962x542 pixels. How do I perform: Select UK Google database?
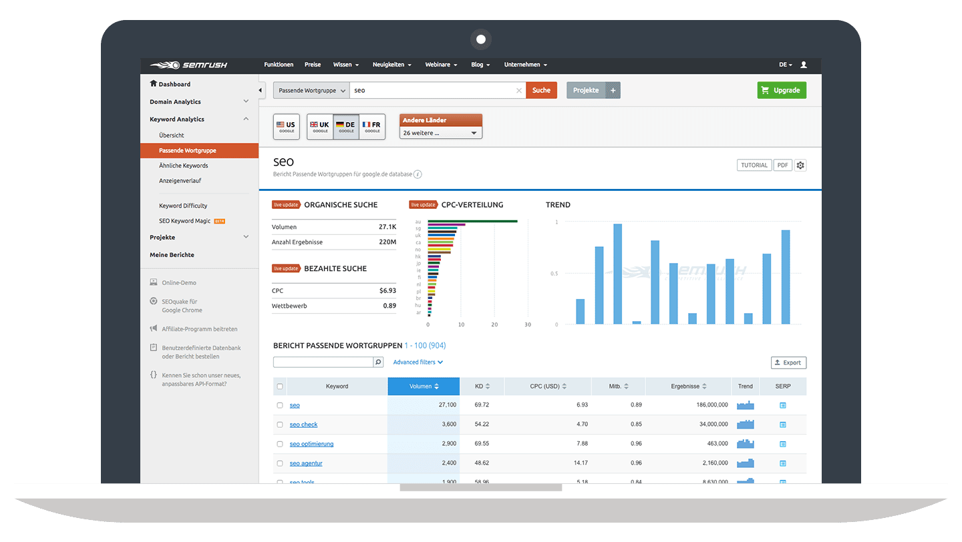point(320,127)
